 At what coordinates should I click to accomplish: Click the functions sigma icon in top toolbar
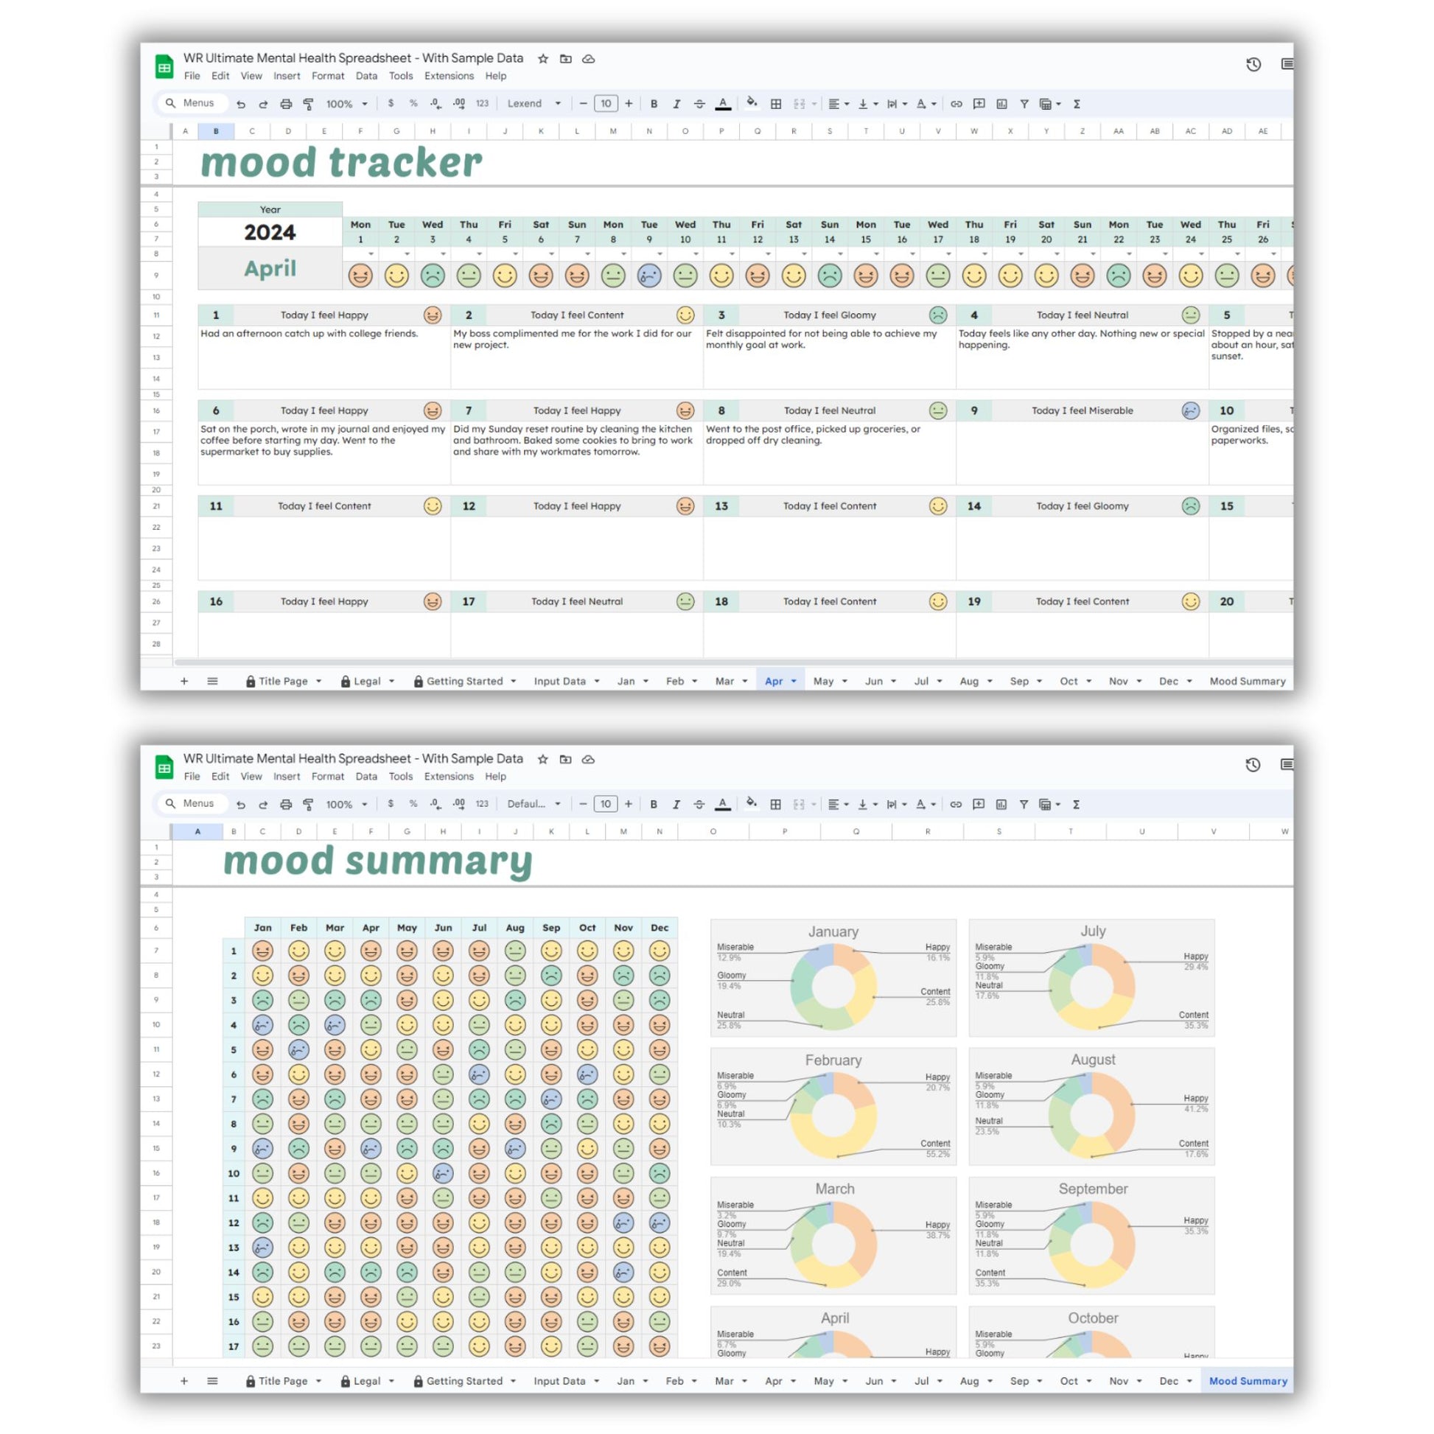(x=1077, y=104)
